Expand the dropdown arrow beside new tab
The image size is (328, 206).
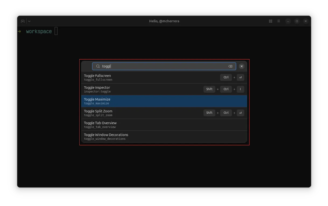(x=29, y=21)
